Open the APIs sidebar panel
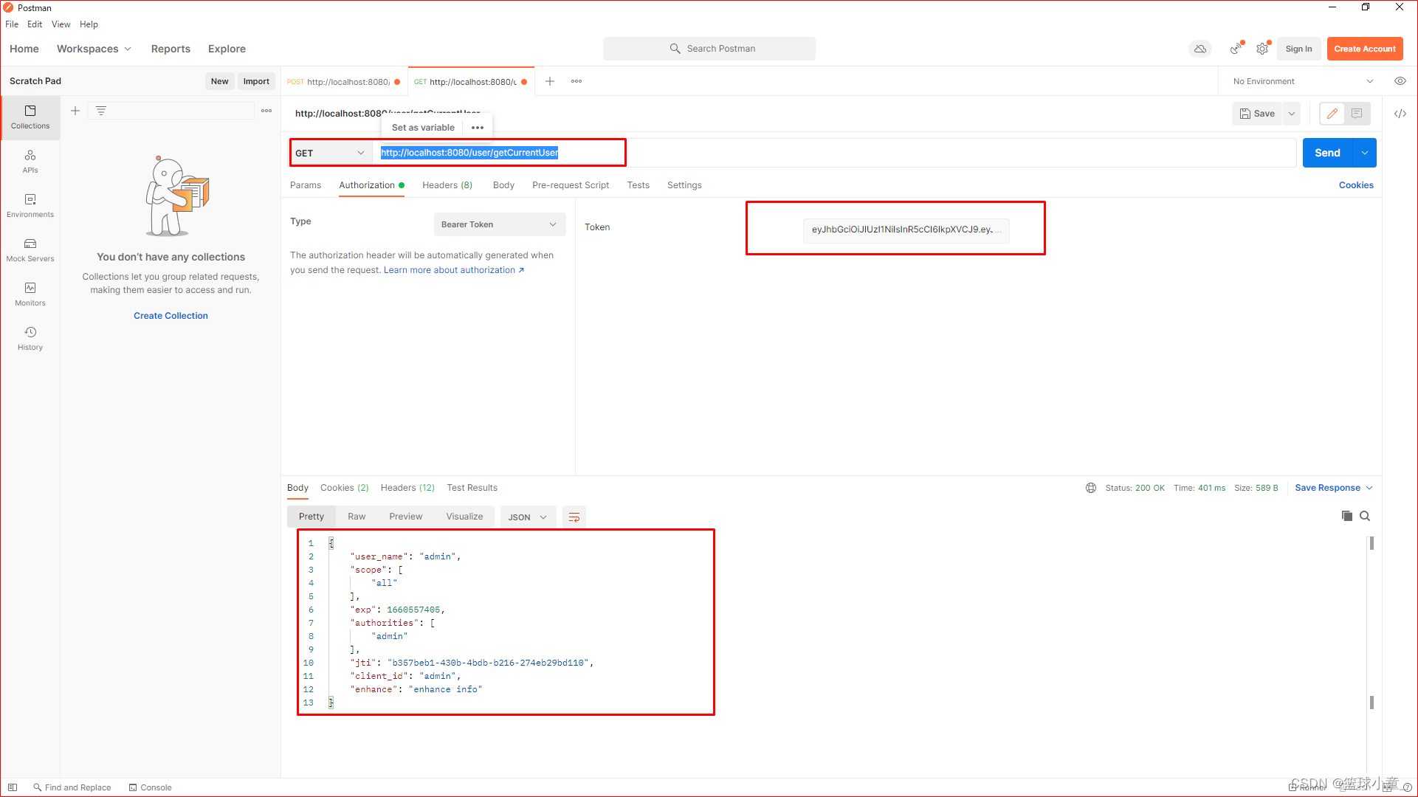 pyautogui.click(x=30, y=162)
